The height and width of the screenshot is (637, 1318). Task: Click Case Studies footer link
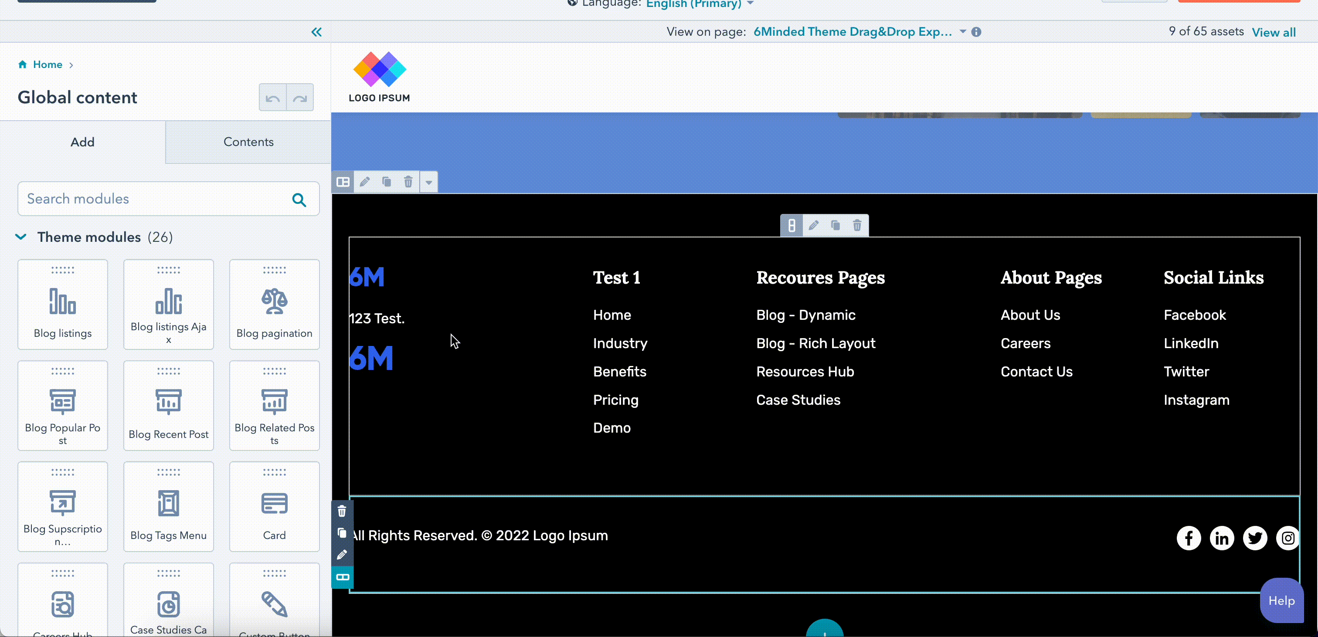click(798, 400)
